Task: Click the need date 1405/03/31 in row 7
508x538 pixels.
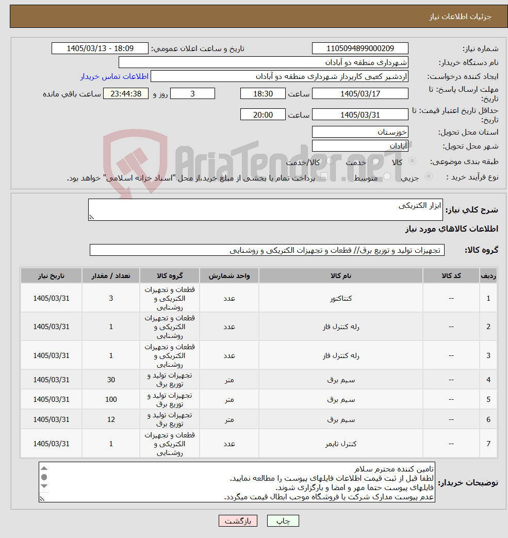Action: click(51, 444)
